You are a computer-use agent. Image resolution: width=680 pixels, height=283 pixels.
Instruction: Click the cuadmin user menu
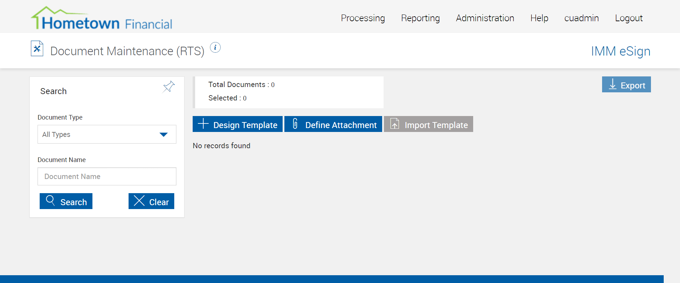point(581,18)
